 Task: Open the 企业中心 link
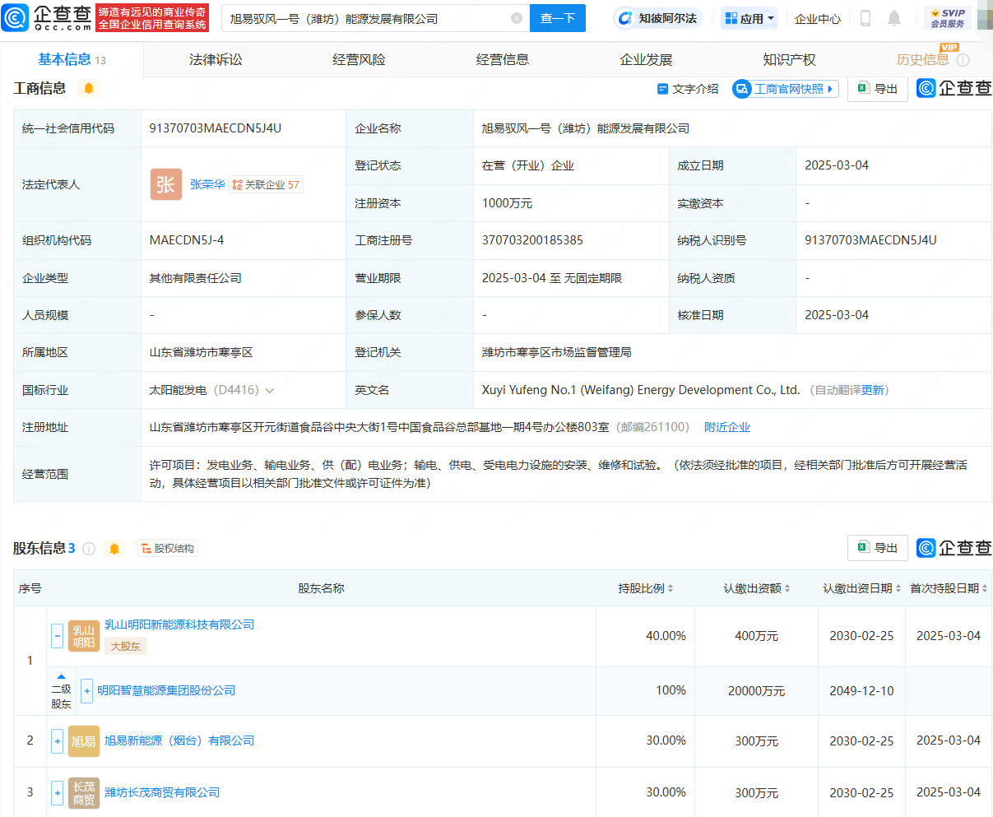pos(818,18)
